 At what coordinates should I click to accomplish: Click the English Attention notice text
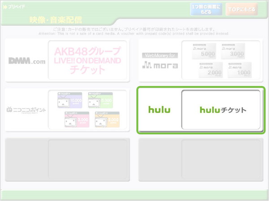134,33
